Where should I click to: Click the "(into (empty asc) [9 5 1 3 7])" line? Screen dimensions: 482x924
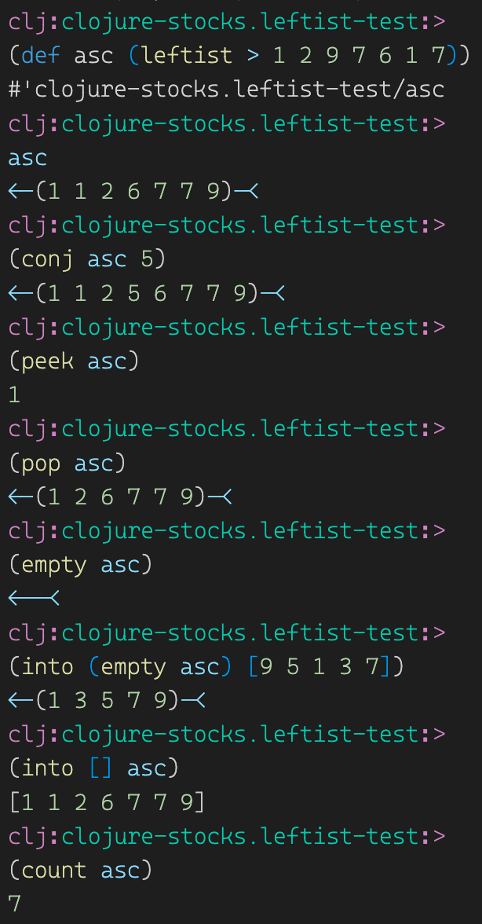[206, 666]
